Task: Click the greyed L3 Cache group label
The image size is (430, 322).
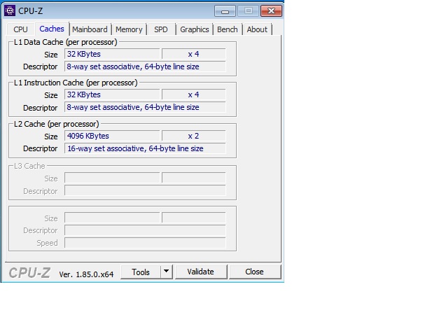Action: 29,166
